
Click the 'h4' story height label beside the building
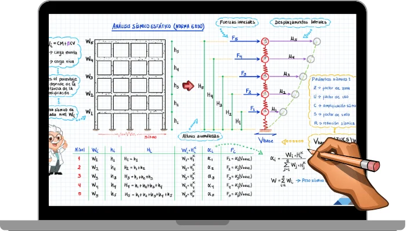coord(177,68)
